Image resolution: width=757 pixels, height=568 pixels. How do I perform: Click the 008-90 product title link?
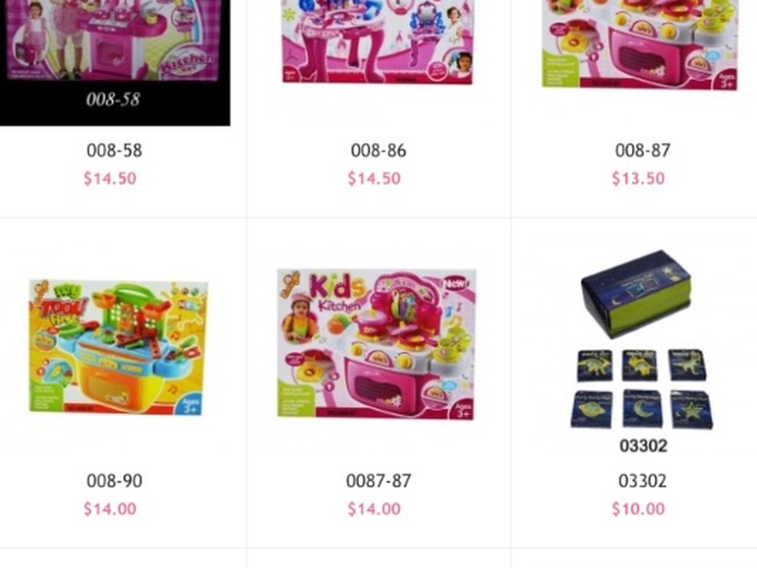(x=114, y=481)
